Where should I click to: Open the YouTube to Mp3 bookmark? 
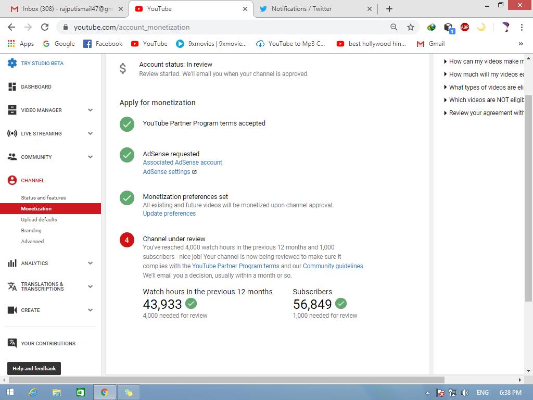290,44
